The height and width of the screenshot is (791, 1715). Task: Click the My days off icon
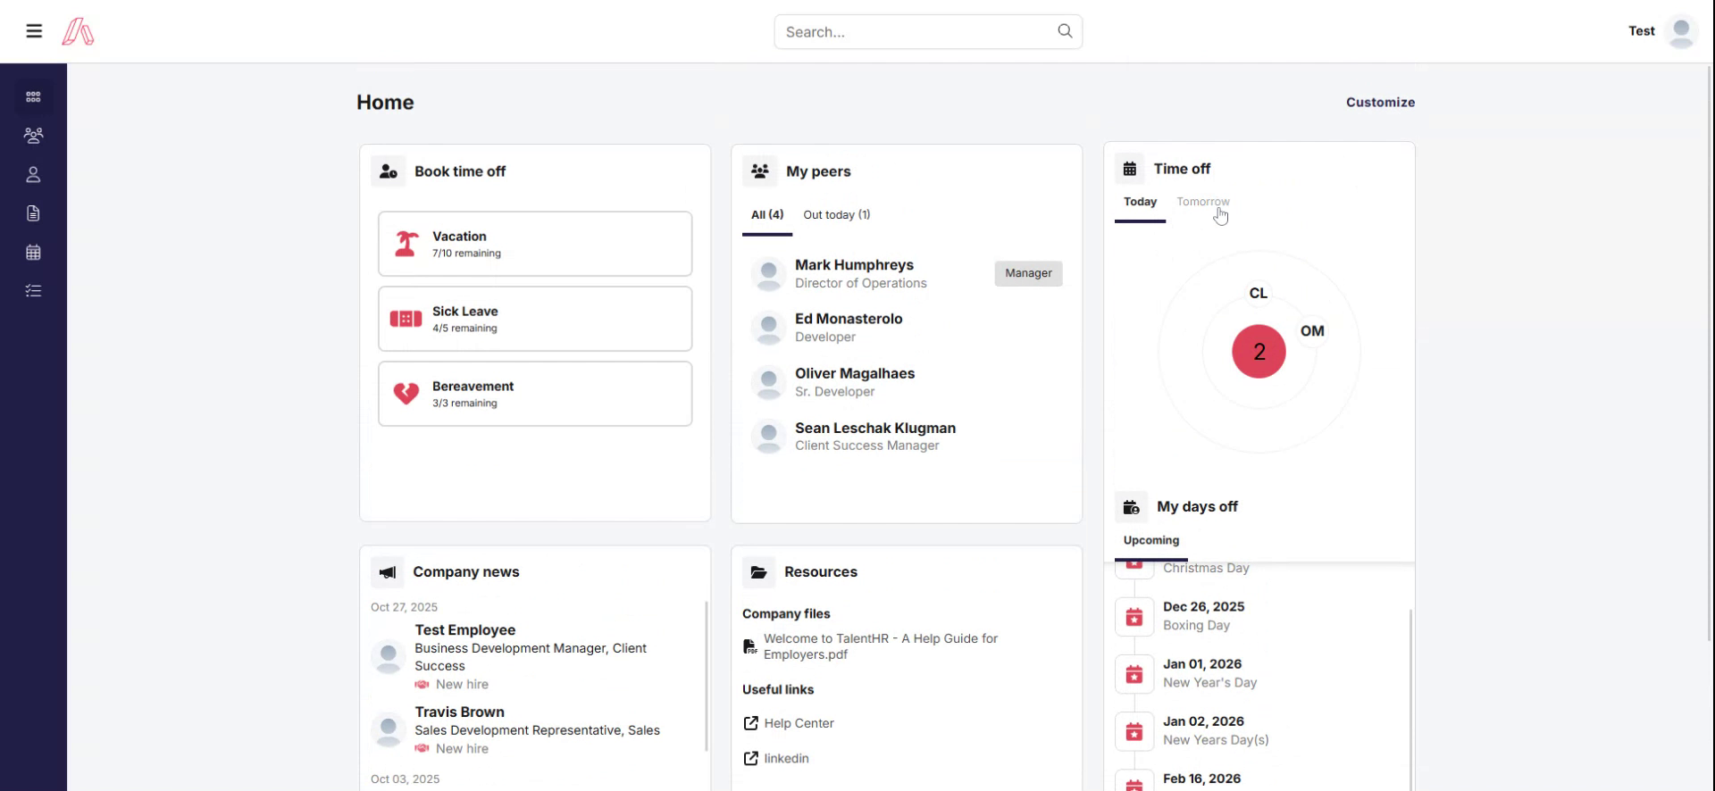pyautogui.click(x=1131, y=507)
